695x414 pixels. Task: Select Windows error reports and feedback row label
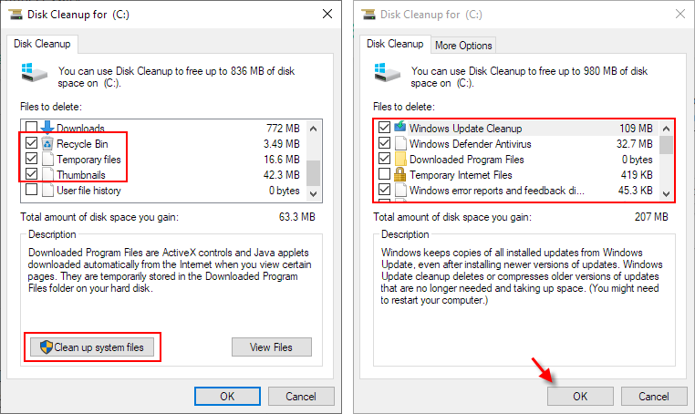[497, 191]
